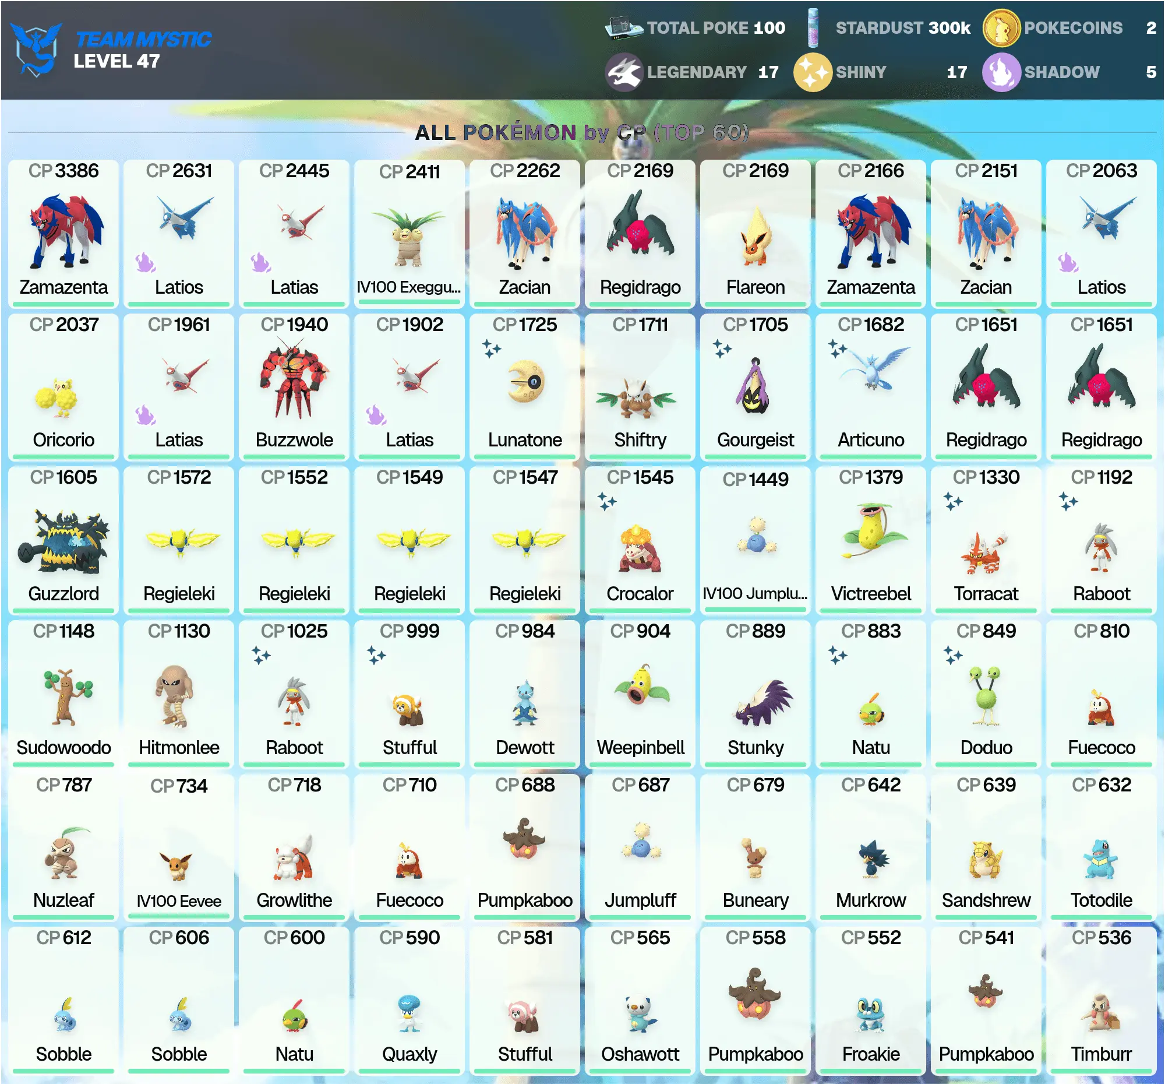1165x1084 pixels.
Task: Click the Shiny sparkle badge icon
Action: (812, 72)
